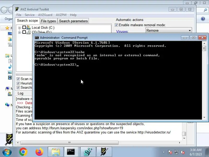Switch to the Search parameters tab

point(73,21)
